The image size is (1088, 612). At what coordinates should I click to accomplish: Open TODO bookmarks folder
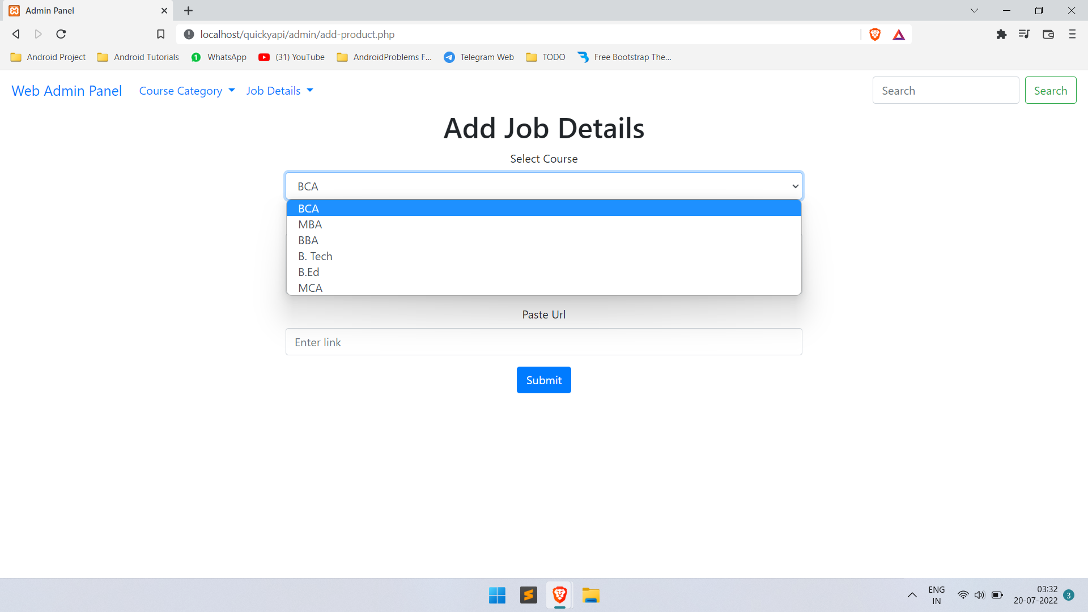coord(546,57)
